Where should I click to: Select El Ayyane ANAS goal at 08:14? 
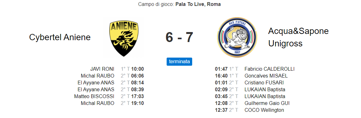pyautogui.click(x=111, y=83)
